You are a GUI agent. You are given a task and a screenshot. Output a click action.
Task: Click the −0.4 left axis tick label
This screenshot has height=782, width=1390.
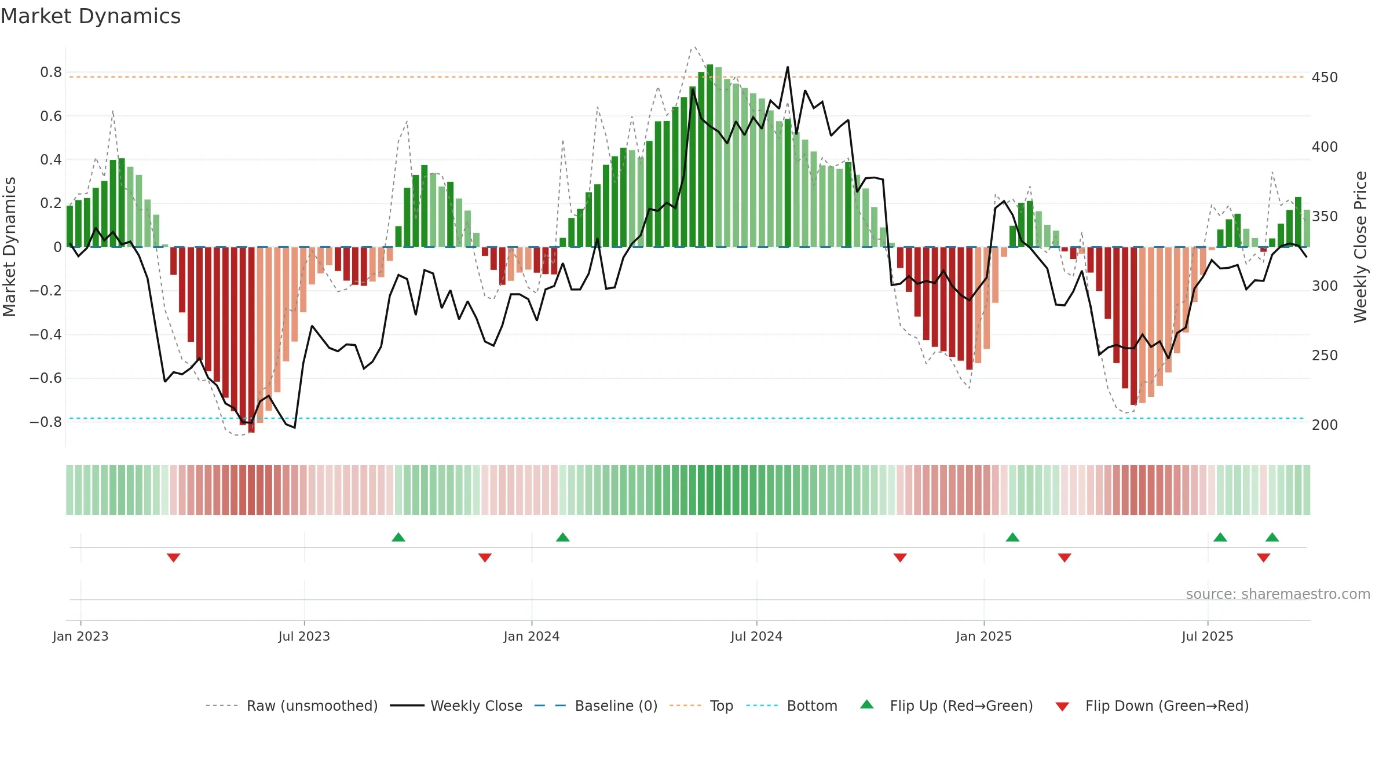click(46, 335)
